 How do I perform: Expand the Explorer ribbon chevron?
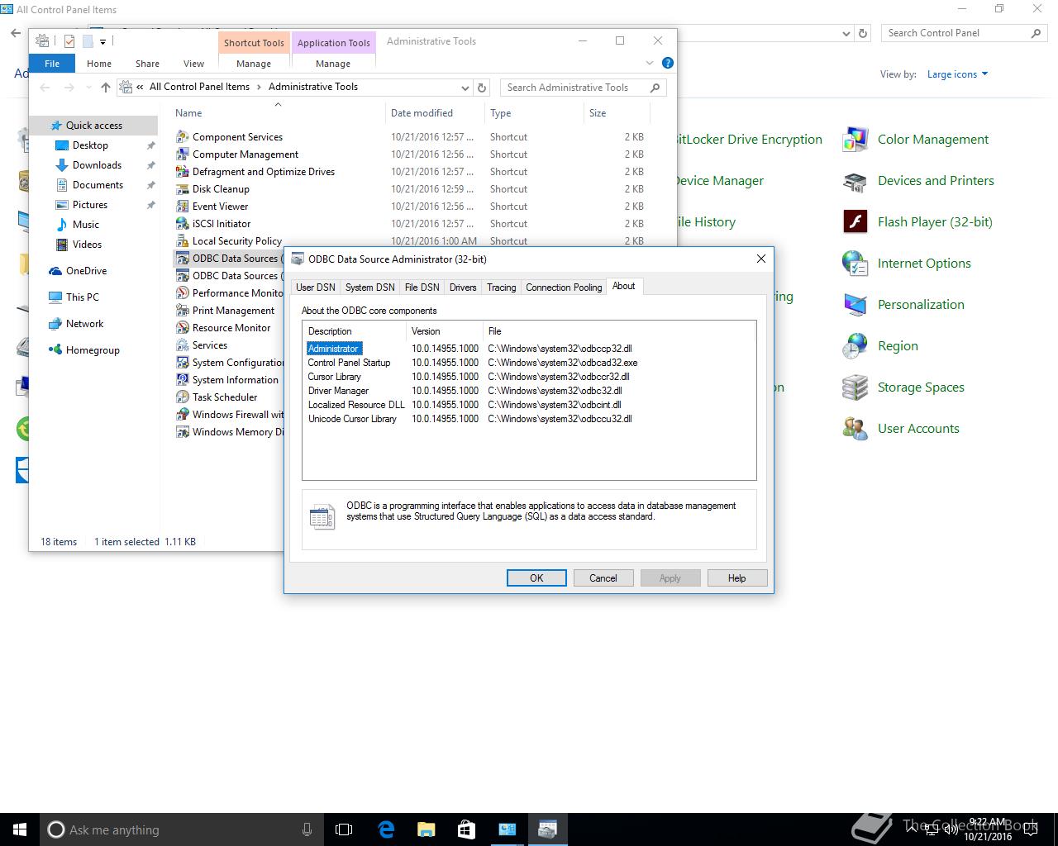click(x=650, y=63)
